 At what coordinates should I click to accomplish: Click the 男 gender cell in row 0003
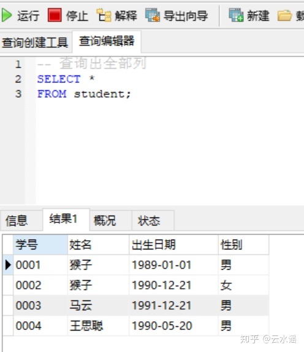tap(243, 305)
